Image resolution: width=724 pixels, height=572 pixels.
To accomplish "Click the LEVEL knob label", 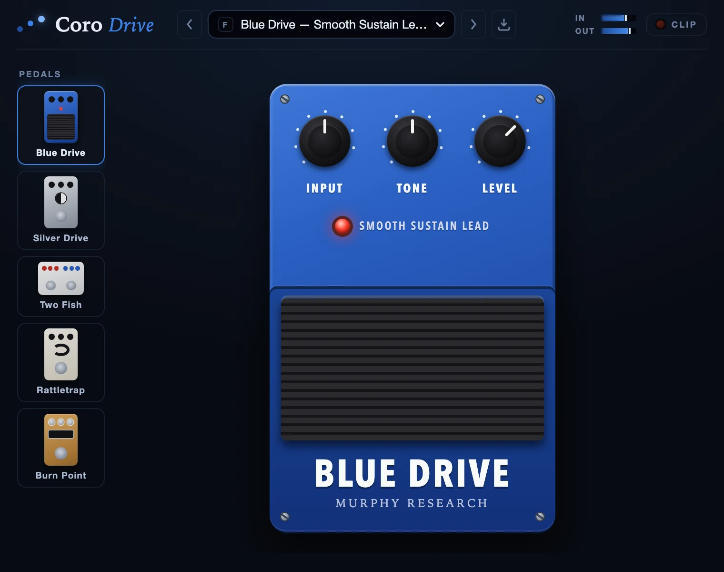I will (x=500, y=188).
